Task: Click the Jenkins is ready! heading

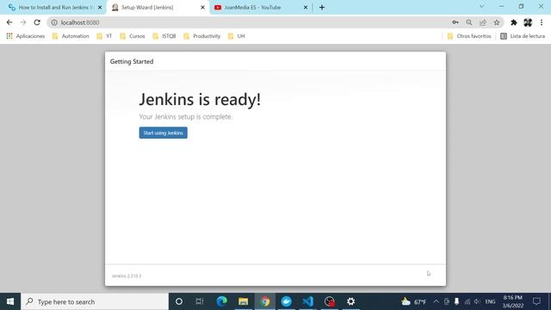Action: point(200,100)
